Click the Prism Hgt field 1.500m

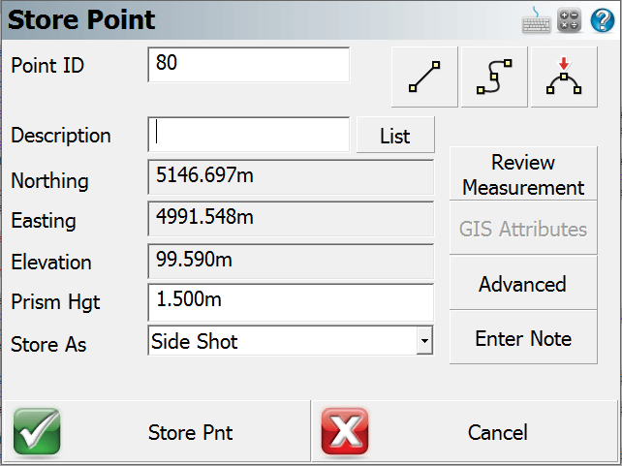291,302
